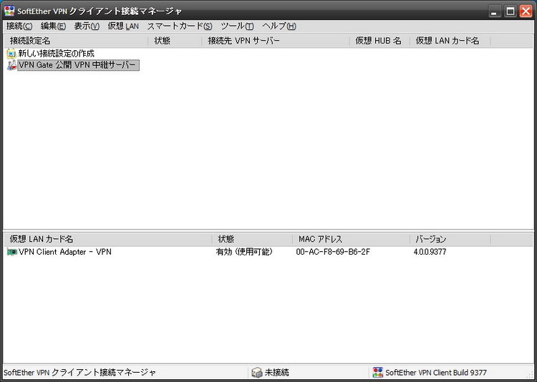Click the 未接続 status bar icon
The height and width of the screenshot is (382, 537).
[x=257, y=373]
